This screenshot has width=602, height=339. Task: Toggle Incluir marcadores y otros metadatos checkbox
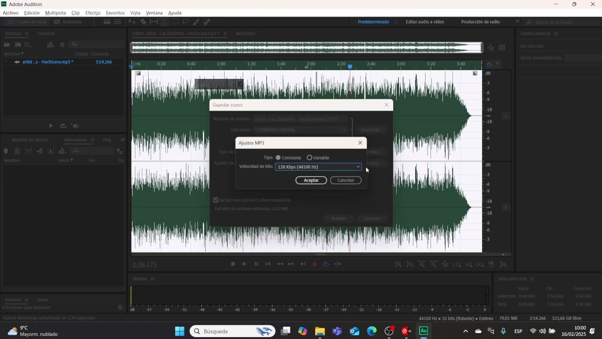[x=216, y=200]
